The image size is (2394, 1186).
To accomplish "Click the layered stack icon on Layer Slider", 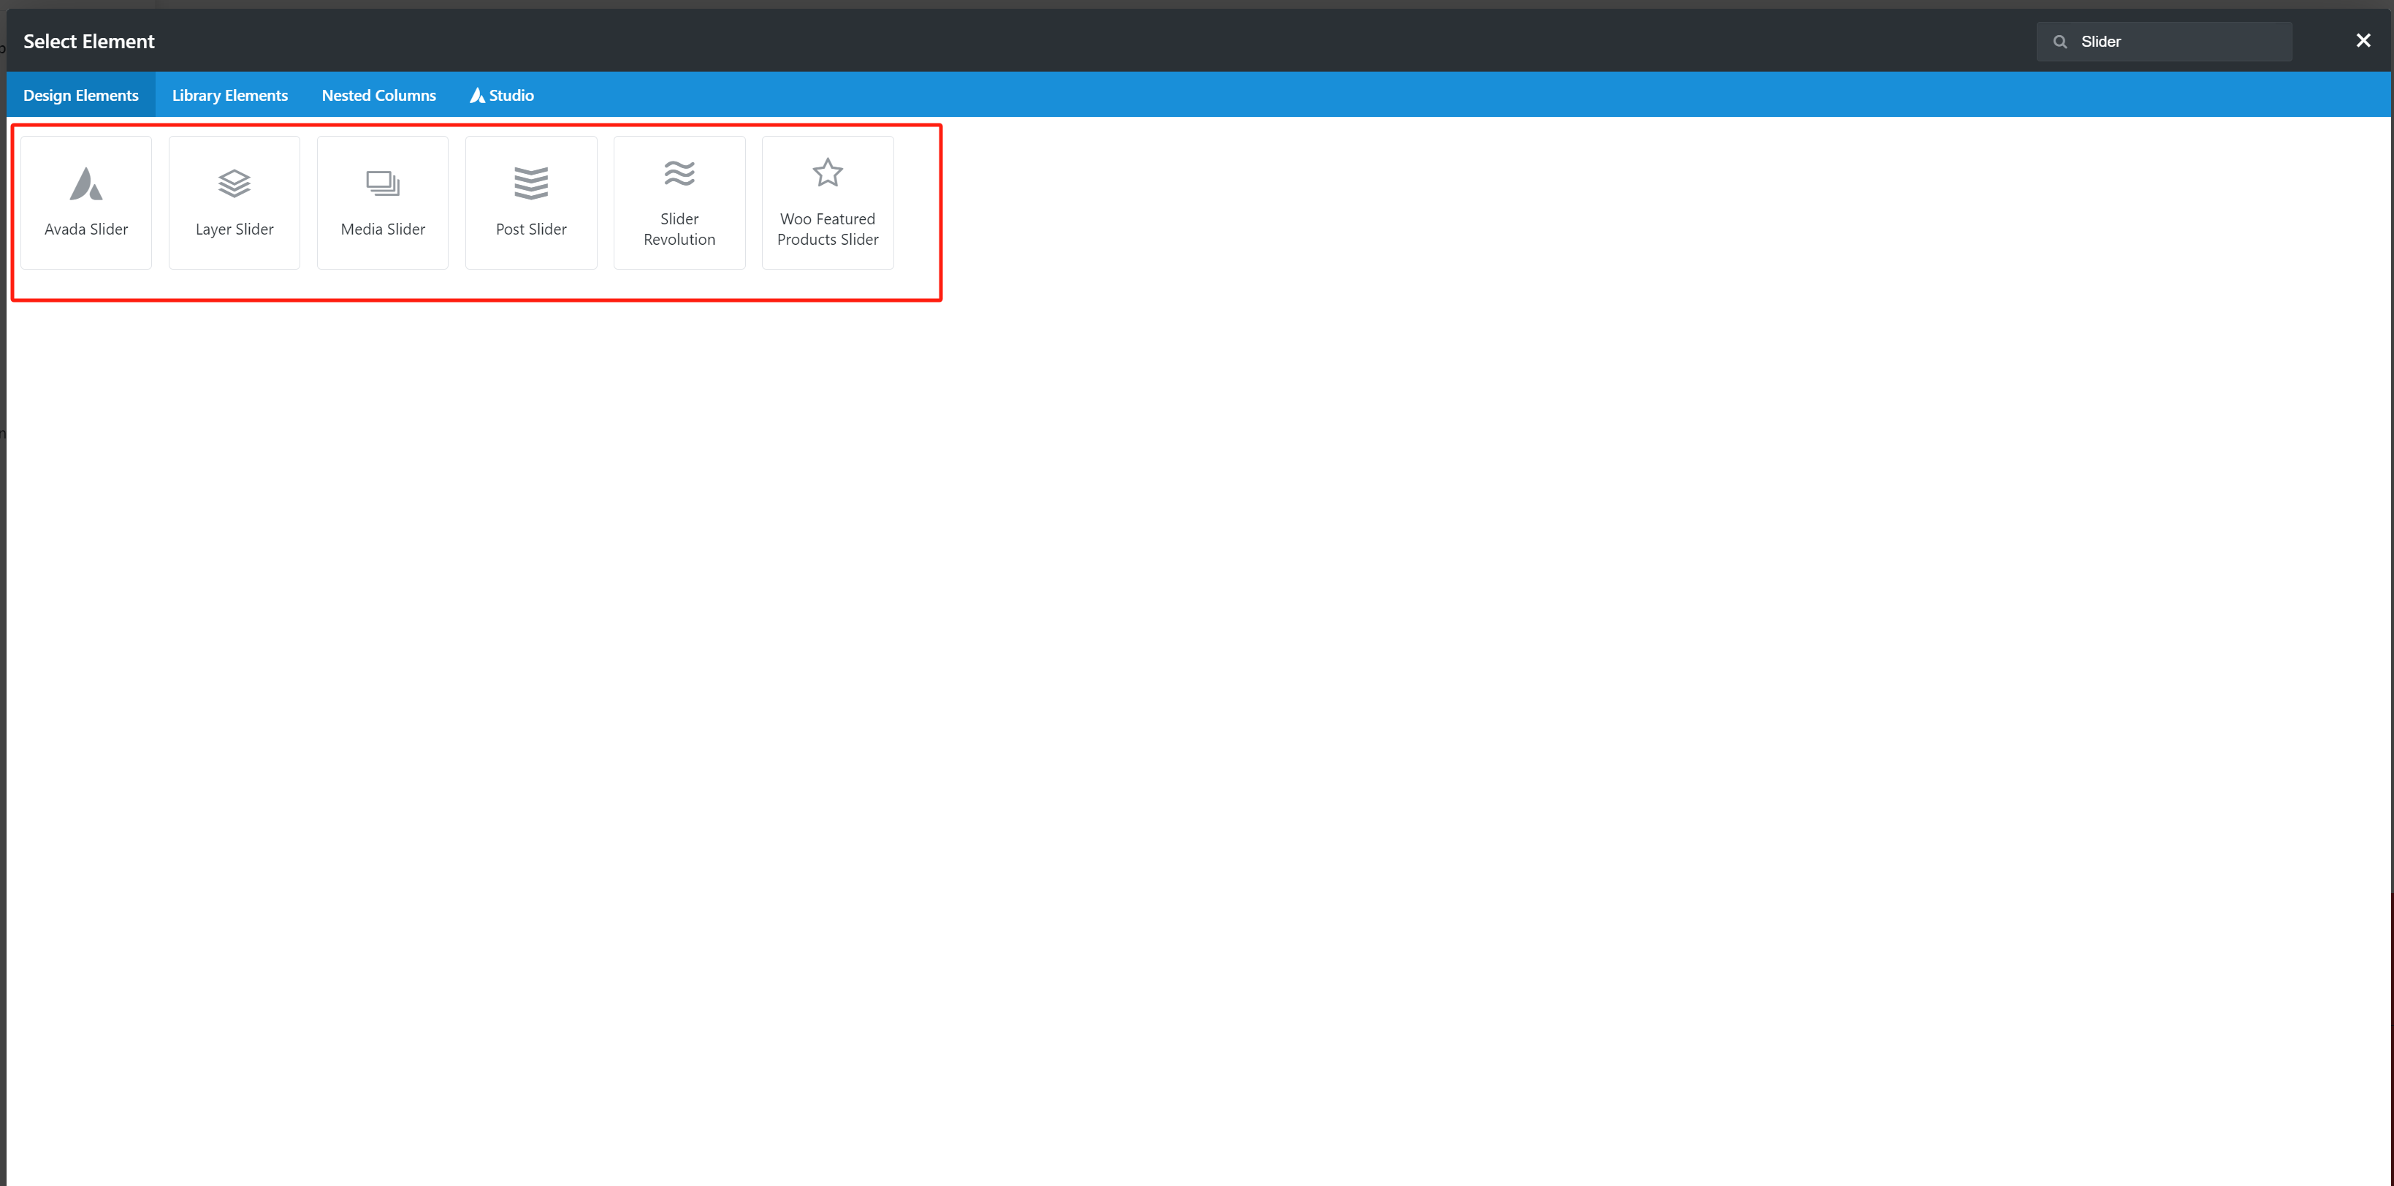I will point(235,182).
